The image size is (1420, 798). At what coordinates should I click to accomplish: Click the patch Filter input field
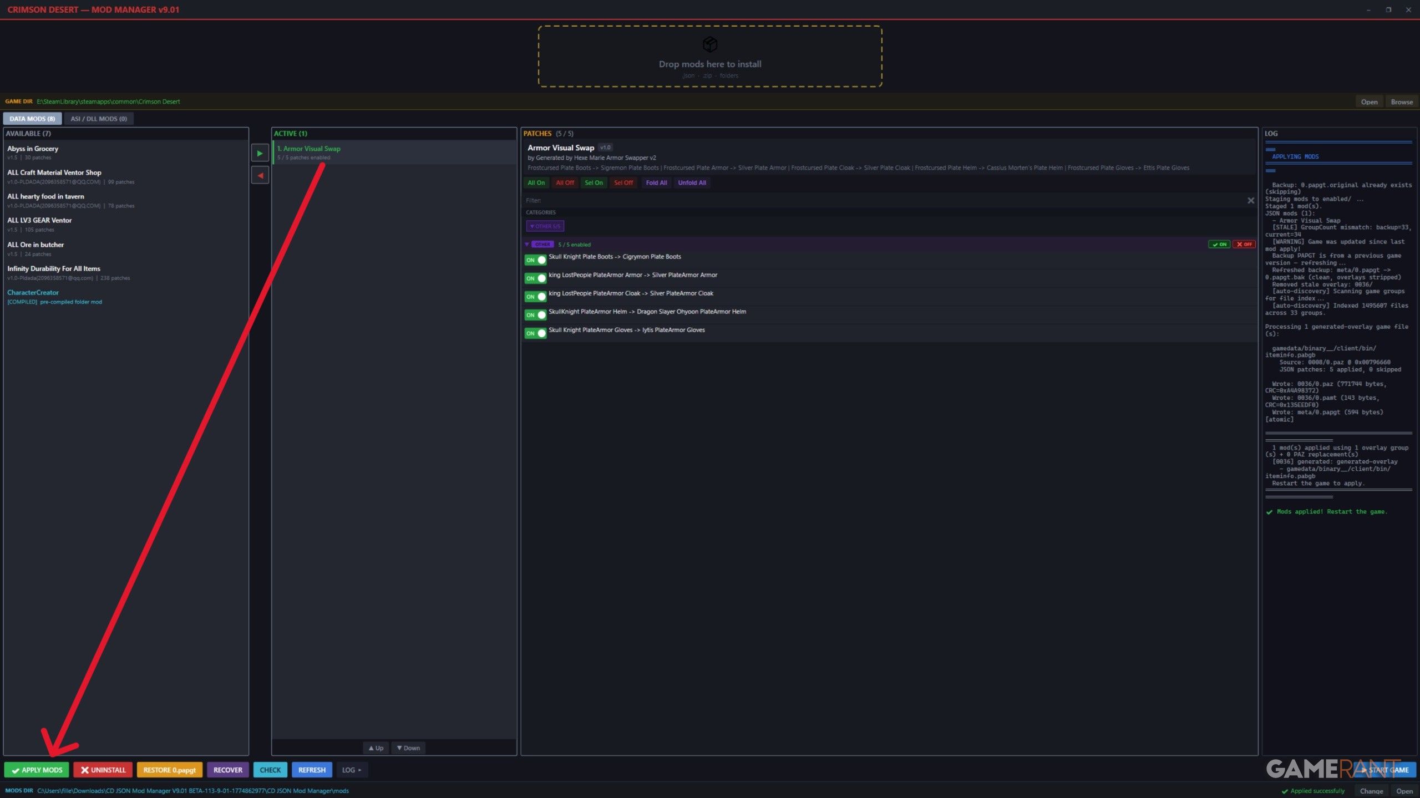tap(882, 201)
